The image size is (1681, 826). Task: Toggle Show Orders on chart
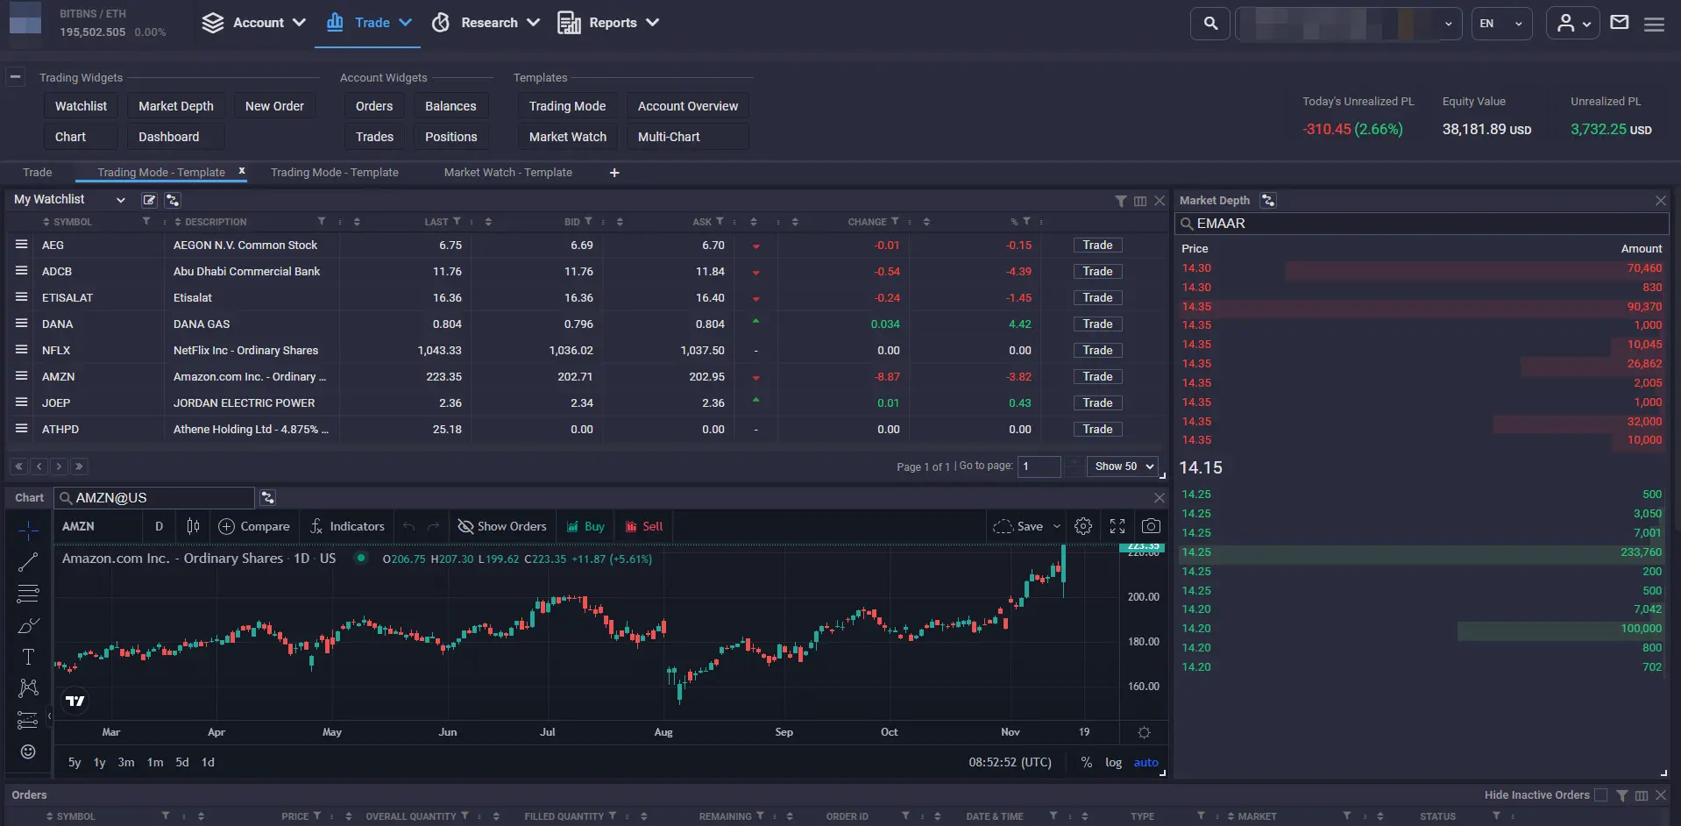pos(502,526)
